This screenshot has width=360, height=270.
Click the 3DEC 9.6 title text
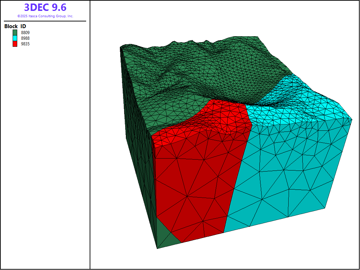click(x=45, y=7)
